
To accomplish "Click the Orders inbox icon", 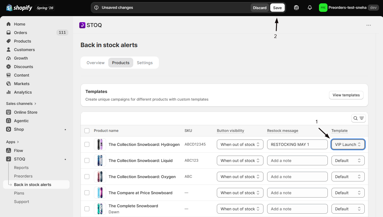I will pyautogui.click(x=9, y=33).
